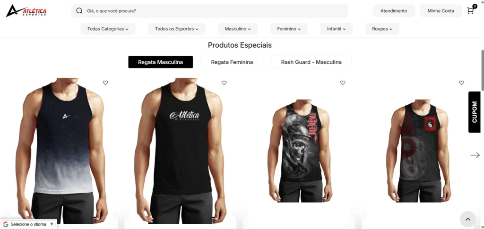Image resolution: width=484 pixels, height=229 pixels.
Task: Open the Google translate language icon
Action: pyautogui.click(x=6, y=224)
